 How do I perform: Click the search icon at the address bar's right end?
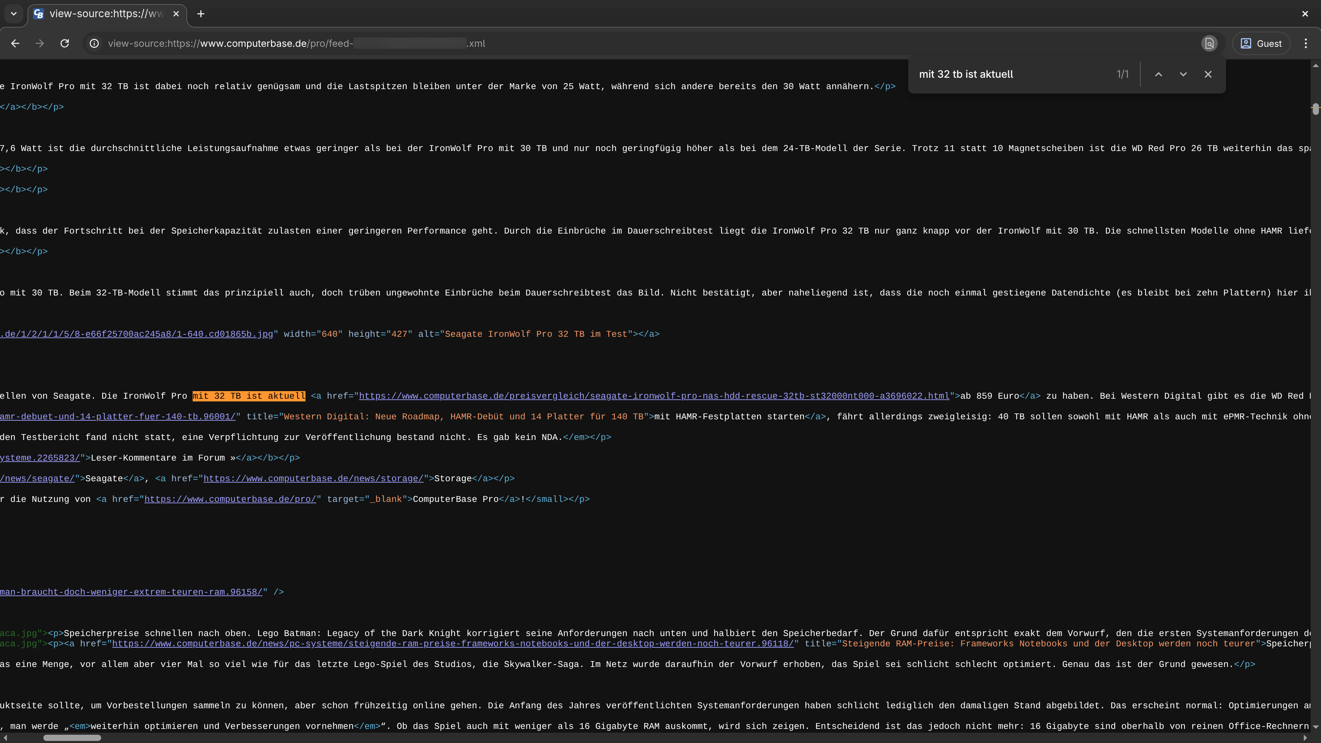tap(1209, 44)
